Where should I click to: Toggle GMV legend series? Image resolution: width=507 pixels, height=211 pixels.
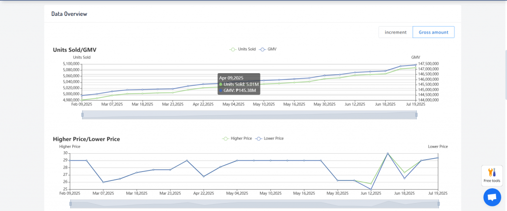point(268,49)
